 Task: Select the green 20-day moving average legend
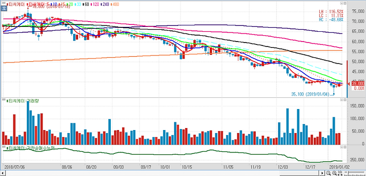(x=70, y=4)
